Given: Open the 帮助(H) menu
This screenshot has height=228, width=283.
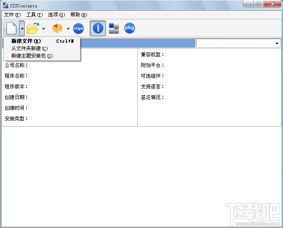Looking at the screenshot, I should coord(79,15).
